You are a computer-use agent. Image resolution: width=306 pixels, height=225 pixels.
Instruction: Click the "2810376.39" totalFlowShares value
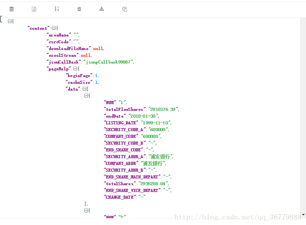tap(164, 109)
